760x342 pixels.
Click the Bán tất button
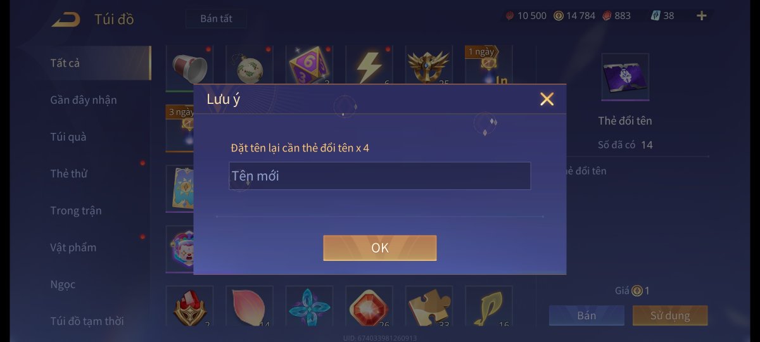[216, 18]
